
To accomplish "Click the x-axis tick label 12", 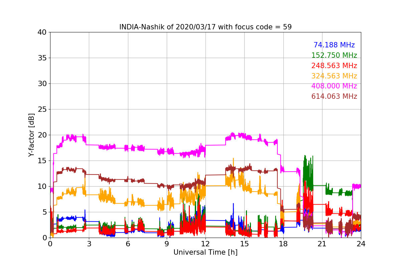I will pyautogui.click(x=206, y=244).
